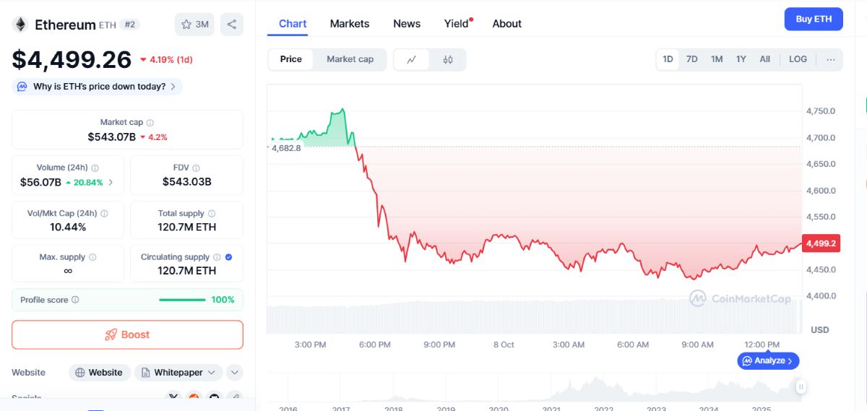Image resolution: width=867 pixels, height=411 pixels.
Task: Select the line chart view icon
Action: click(x=412, y=59)
